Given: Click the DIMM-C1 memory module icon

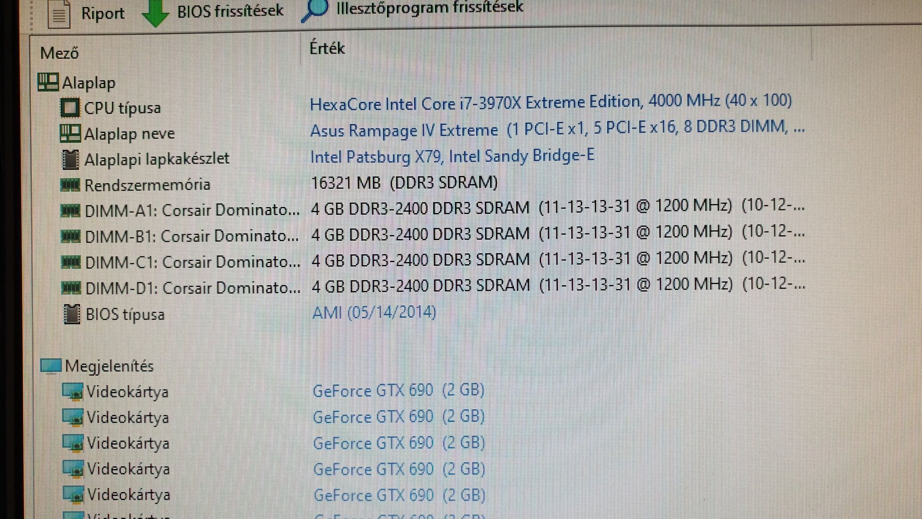Looking at the screenshot, I should coord(71,262).
